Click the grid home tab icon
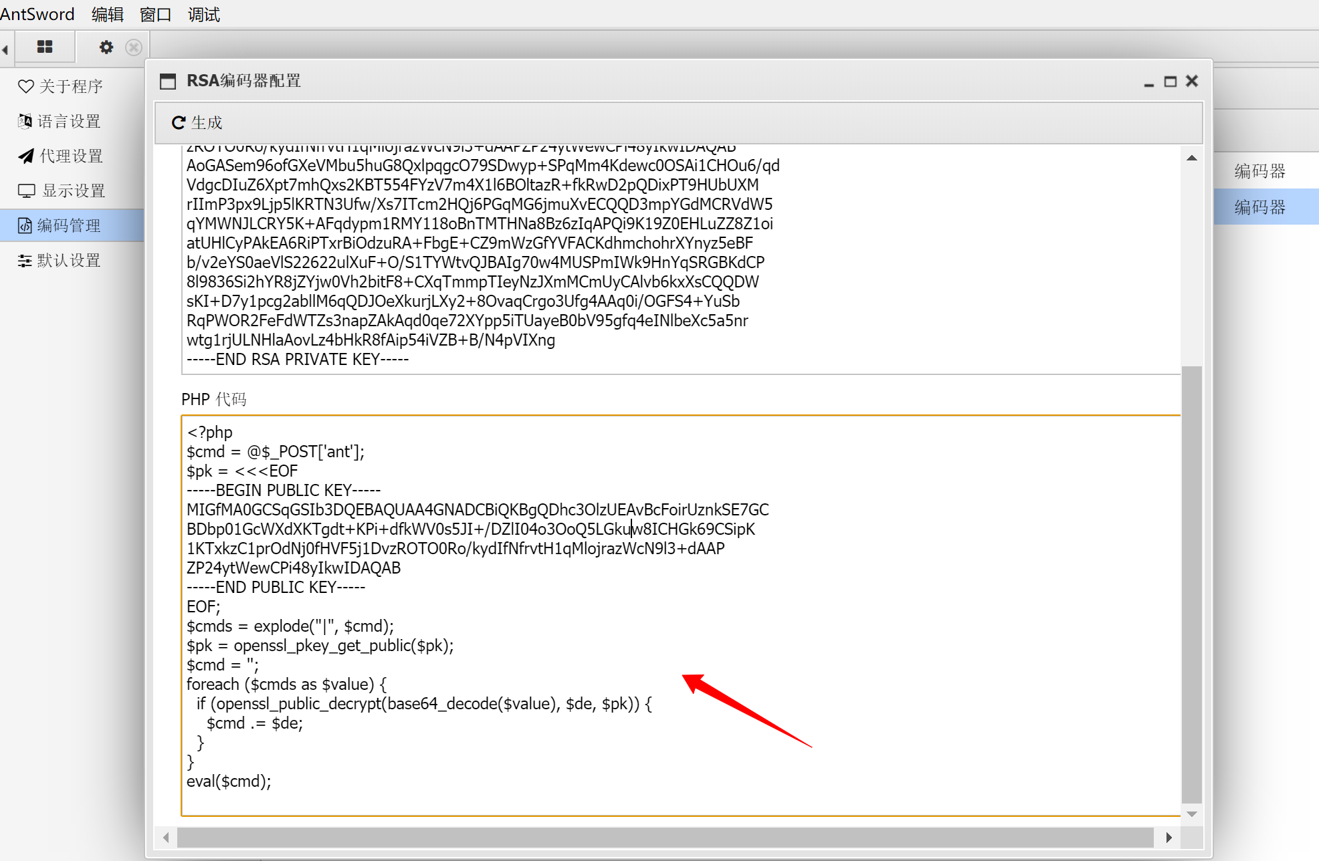This screenshot has height=861, width=1319. click(45, 47)
